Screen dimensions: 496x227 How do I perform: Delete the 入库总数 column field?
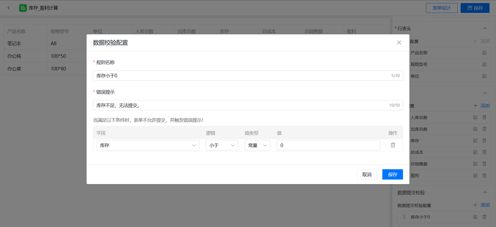pos(484,117)
